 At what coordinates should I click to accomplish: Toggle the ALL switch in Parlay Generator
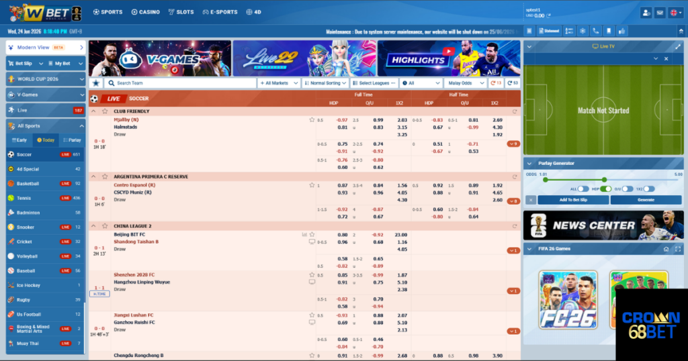click(x=583, y=189)
